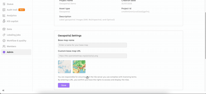Click the Beta badge
This screenshot has height=94, width=206.
click(22, 10)
